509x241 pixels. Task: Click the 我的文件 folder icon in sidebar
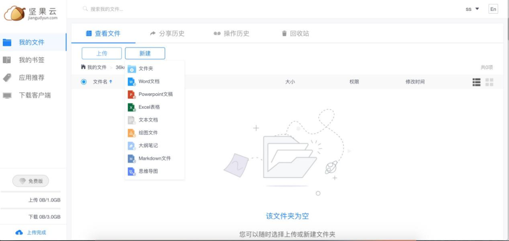point(7,42)
